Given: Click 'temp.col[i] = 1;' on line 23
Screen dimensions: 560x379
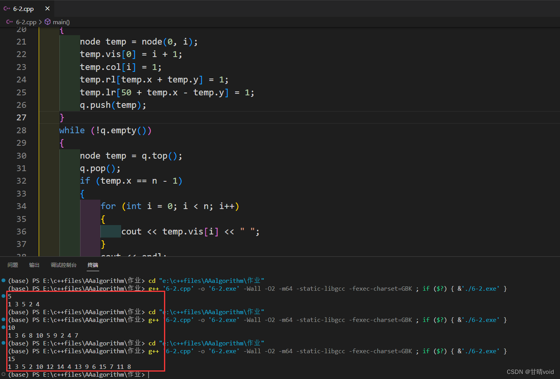Looking at the screenshot, I should tap(121, 67).
